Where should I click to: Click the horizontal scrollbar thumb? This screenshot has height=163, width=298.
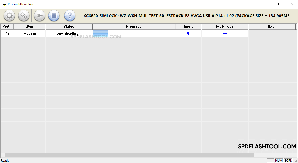click(130, 155)
